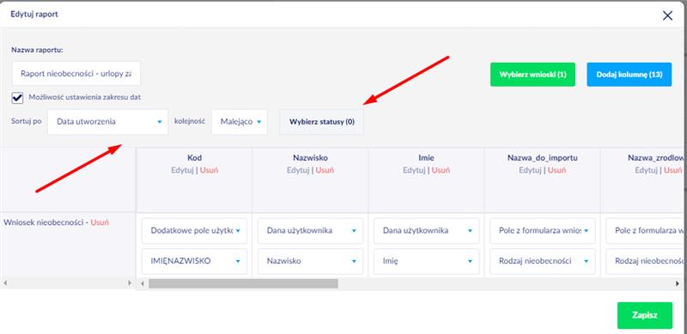
Task: Click left arrow of columns scrollbar
Action: pyautogui.click(x=143, y=283)
